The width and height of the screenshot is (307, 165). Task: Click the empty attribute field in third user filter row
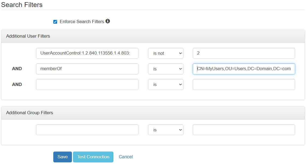[x=87, y=84]
